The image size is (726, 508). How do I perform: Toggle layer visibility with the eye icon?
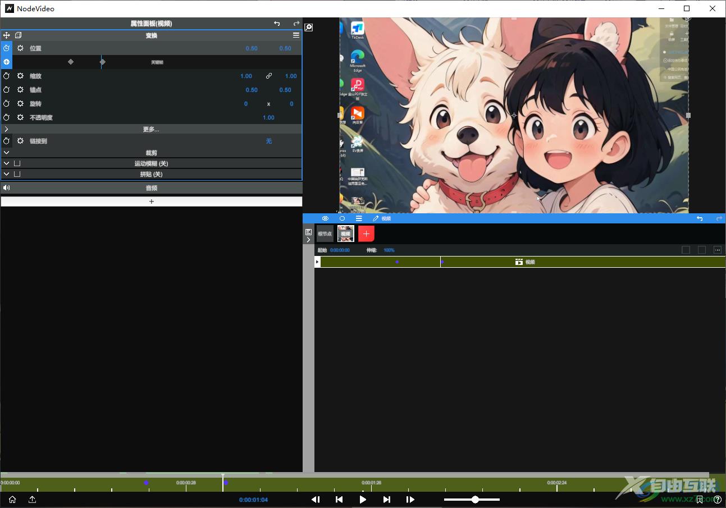click(325, 218)
